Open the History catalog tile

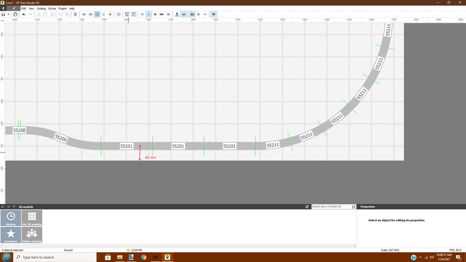click(11, 218)
